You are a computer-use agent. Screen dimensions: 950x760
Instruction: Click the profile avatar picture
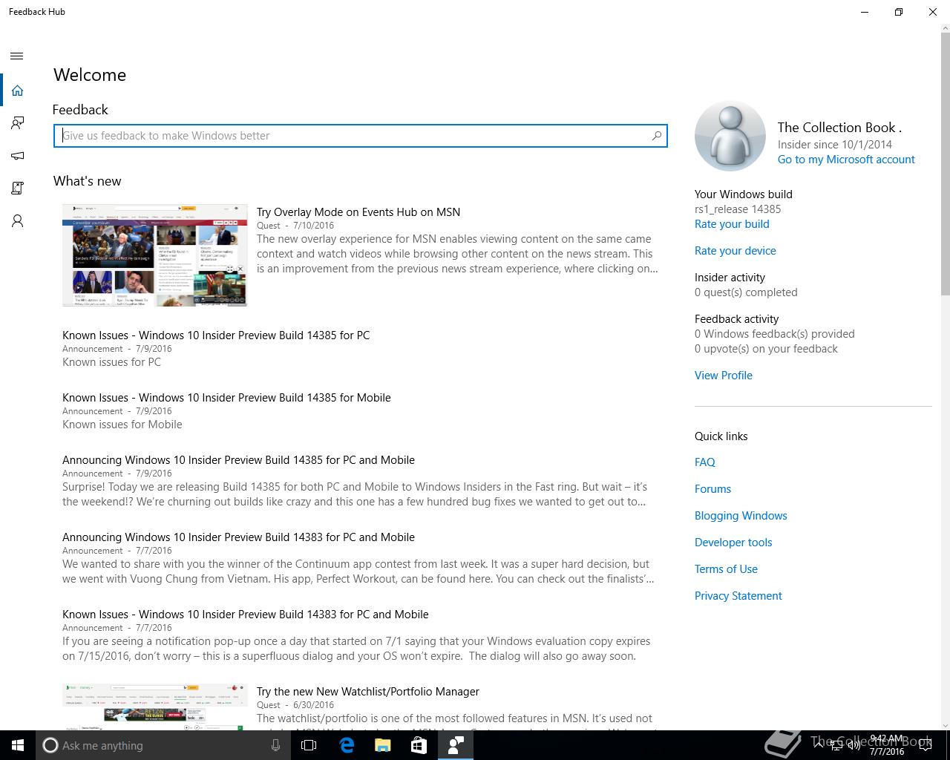coord(730,137)
